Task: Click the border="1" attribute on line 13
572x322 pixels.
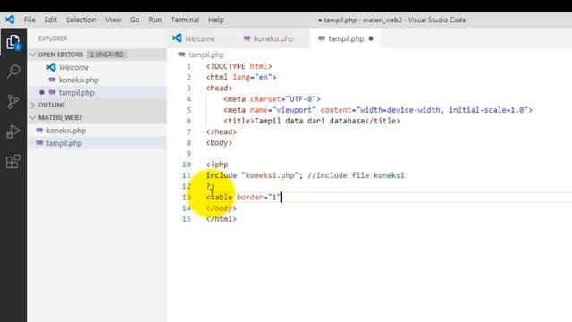Action: 258,197
